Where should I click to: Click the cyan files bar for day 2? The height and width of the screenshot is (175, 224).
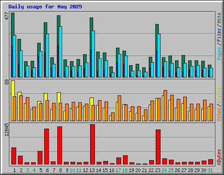click(21, 64)
